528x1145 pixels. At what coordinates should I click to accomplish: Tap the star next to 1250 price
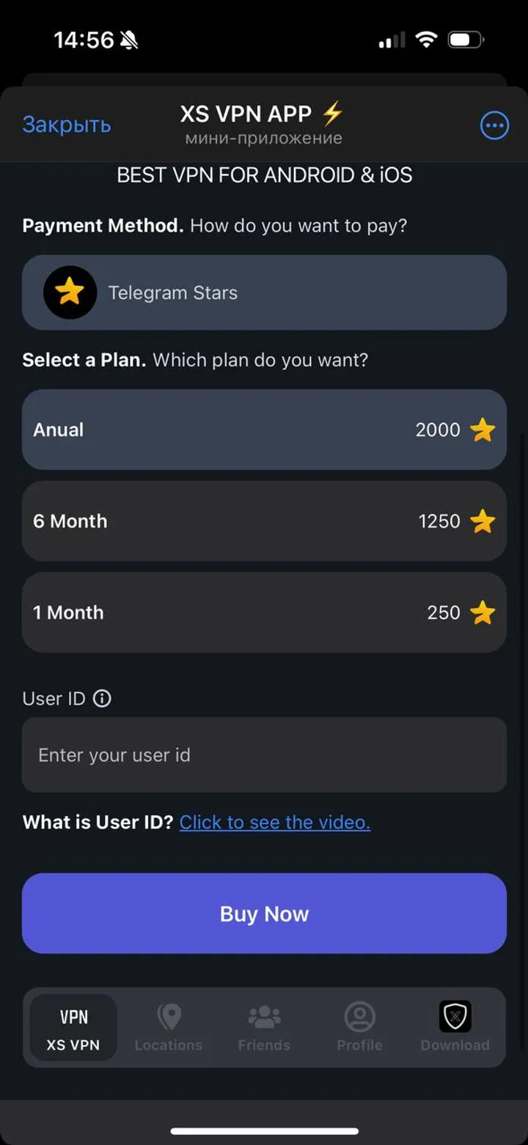(x=483, y=522)
